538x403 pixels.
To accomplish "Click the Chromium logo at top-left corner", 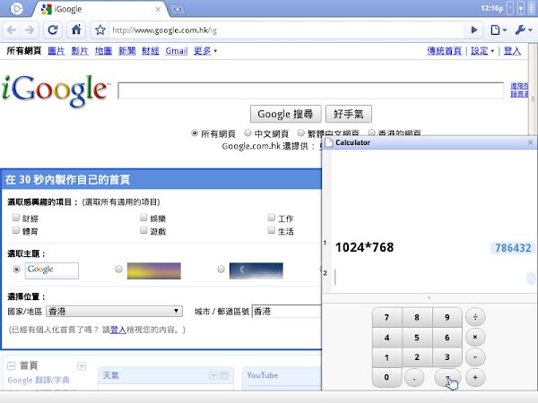I will coord(16,9).
